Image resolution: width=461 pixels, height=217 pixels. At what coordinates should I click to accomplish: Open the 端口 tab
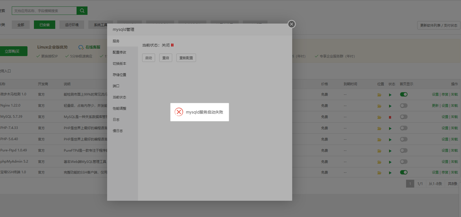pos(123,86)
